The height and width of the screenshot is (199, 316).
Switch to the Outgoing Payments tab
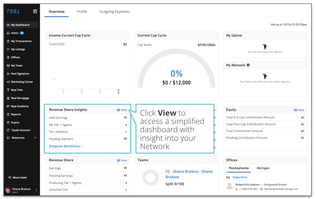(115, 11)
